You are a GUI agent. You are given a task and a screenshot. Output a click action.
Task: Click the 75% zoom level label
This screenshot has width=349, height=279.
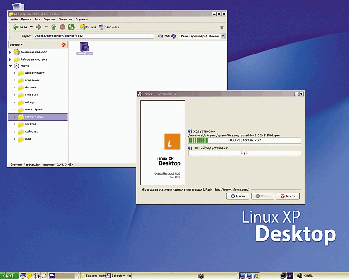(167, 36)
